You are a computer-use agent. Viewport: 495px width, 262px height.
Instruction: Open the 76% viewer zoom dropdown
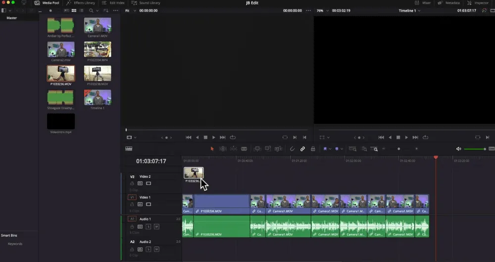(x=322, y=10)
